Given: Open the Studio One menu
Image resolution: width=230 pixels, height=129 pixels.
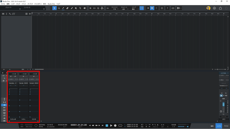Looking at the screenshot, I should (51, 4).
